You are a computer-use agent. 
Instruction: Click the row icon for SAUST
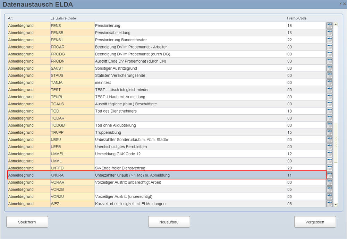(329, 68)
